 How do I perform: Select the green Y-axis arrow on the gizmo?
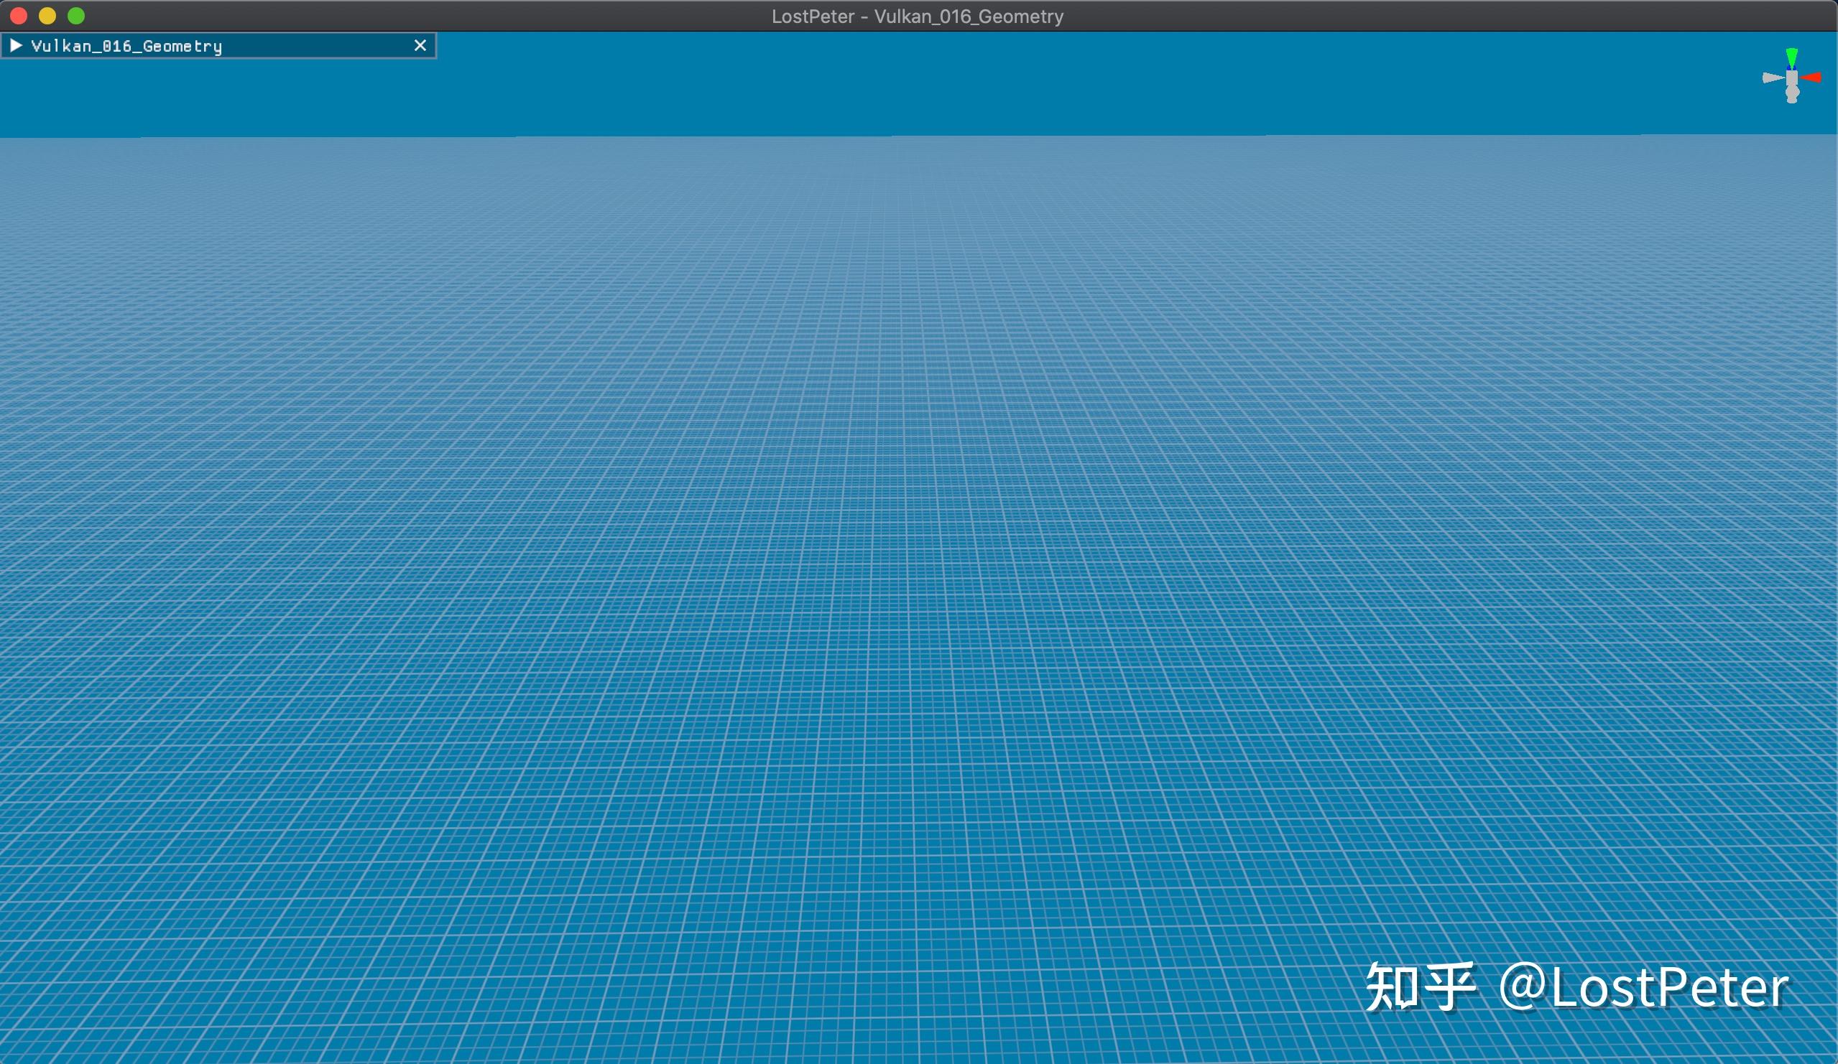pos(1792,56)
